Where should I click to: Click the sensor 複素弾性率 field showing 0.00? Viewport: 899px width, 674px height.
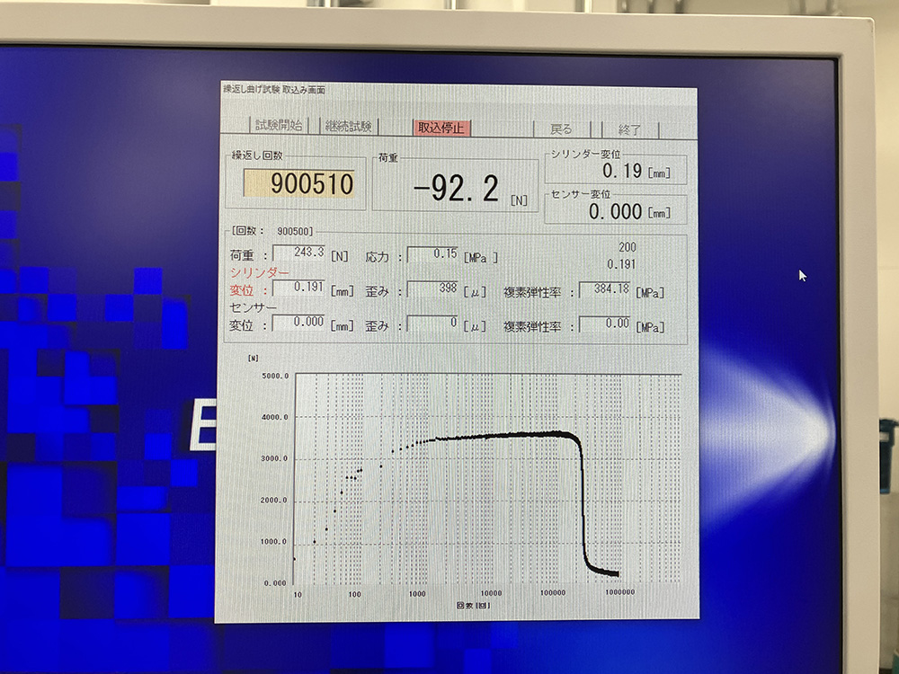(x=605, y=324)
